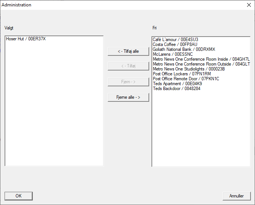Choose 'Post Office Lockers / 07PN1RM'
Screen dimensions: 255x205
click(182, 74)
